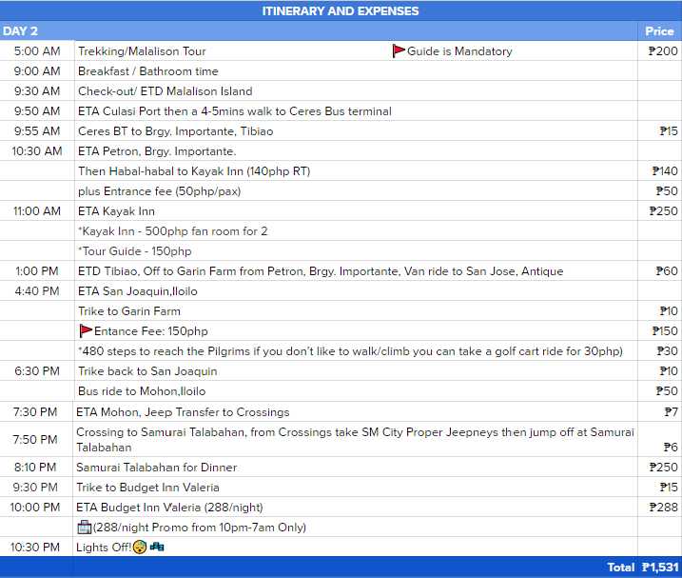682x578 pixels.
Task: Select the Price column header
Action: [x=660, y=30]
